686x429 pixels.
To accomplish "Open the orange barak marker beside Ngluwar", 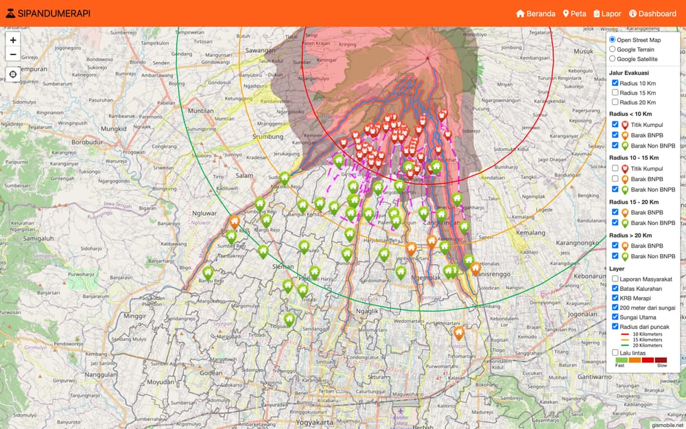I will point(235,222).
